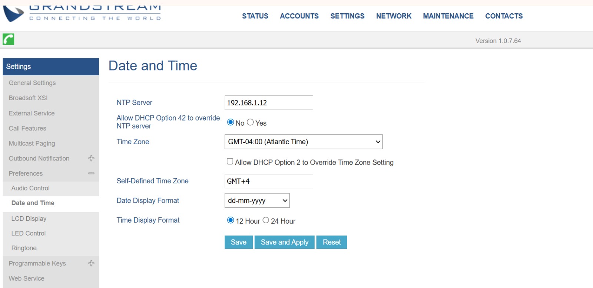The height and width of the screenshot is (288, 593).
Task: Collapse Preferences section using minus icon
Action: click(91, 173)
